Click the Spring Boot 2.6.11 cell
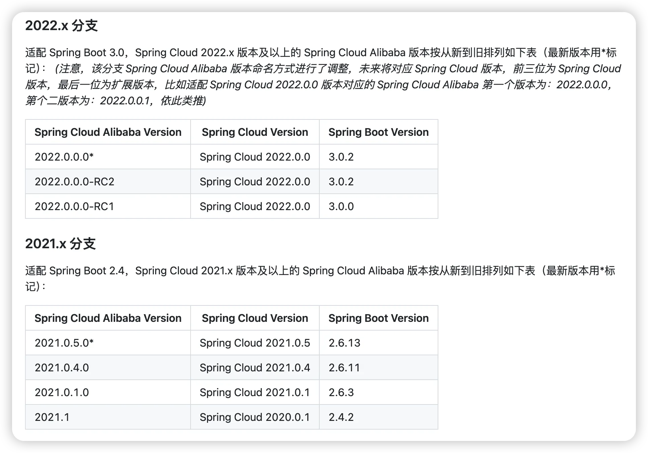The height and width of the screenshot is (453, 648). click(x=344, y=368)
